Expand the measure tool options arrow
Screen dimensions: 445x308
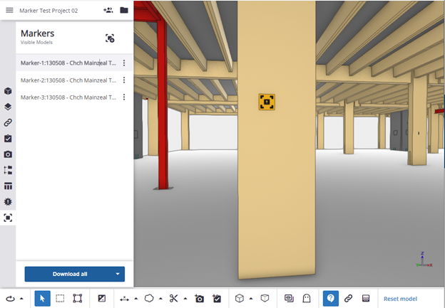135,299
